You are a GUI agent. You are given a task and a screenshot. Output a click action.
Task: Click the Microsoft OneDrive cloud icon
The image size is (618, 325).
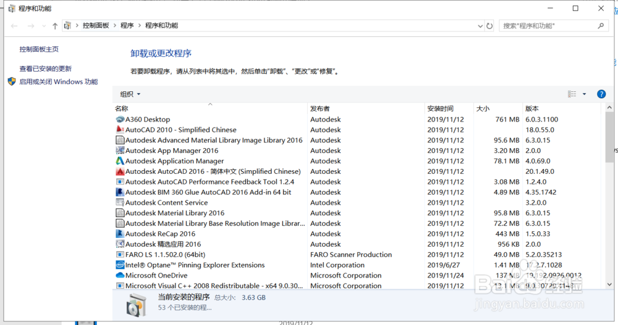tap(120, 276)
